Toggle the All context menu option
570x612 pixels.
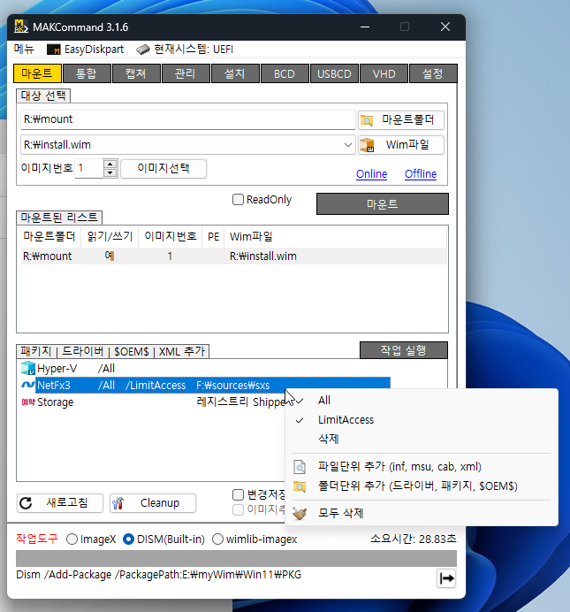pyautogui.click(x=422, y=400)
